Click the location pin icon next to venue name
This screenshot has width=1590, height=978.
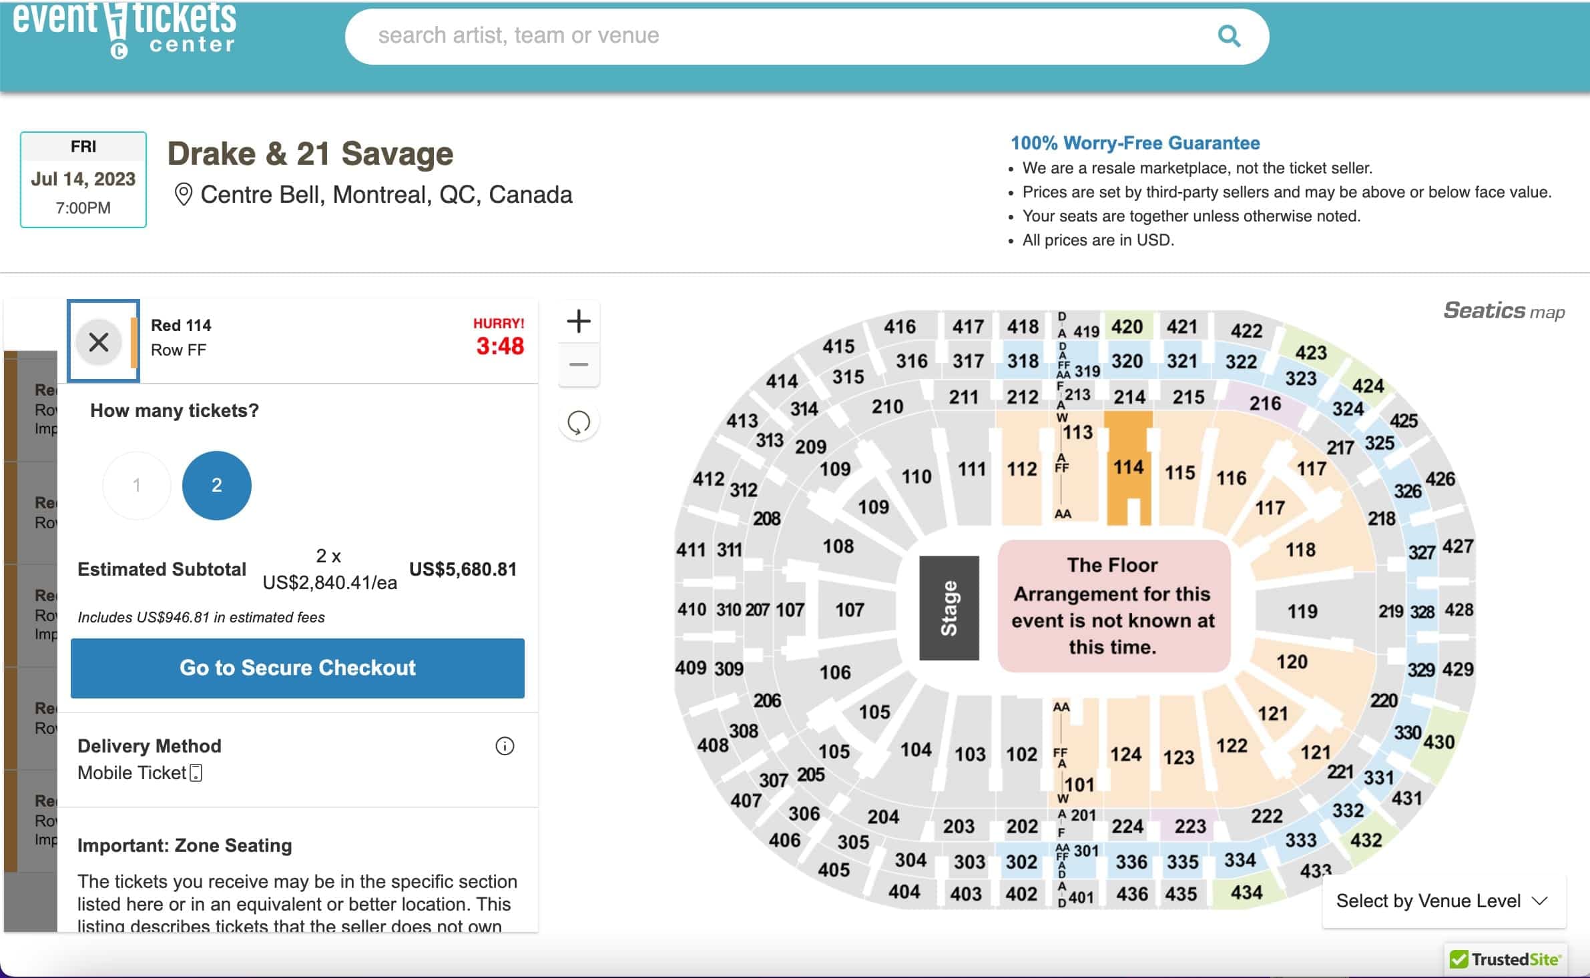183,193
